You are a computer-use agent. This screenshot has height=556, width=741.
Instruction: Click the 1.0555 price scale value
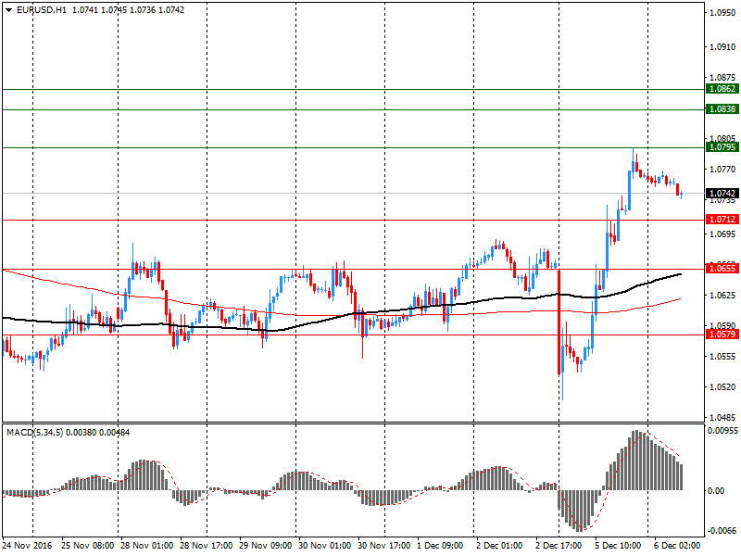pyautogui.click(x=722, y=357)
